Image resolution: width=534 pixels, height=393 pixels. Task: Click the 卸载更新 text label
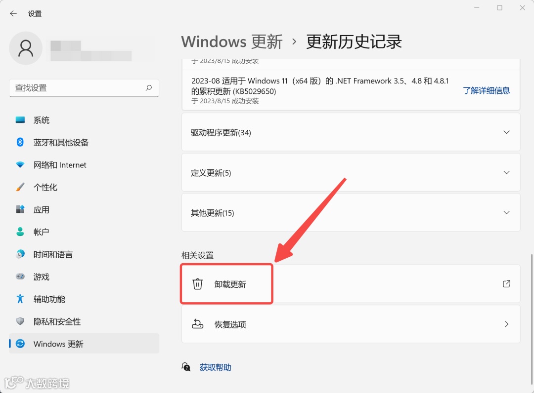coord(230,284)
